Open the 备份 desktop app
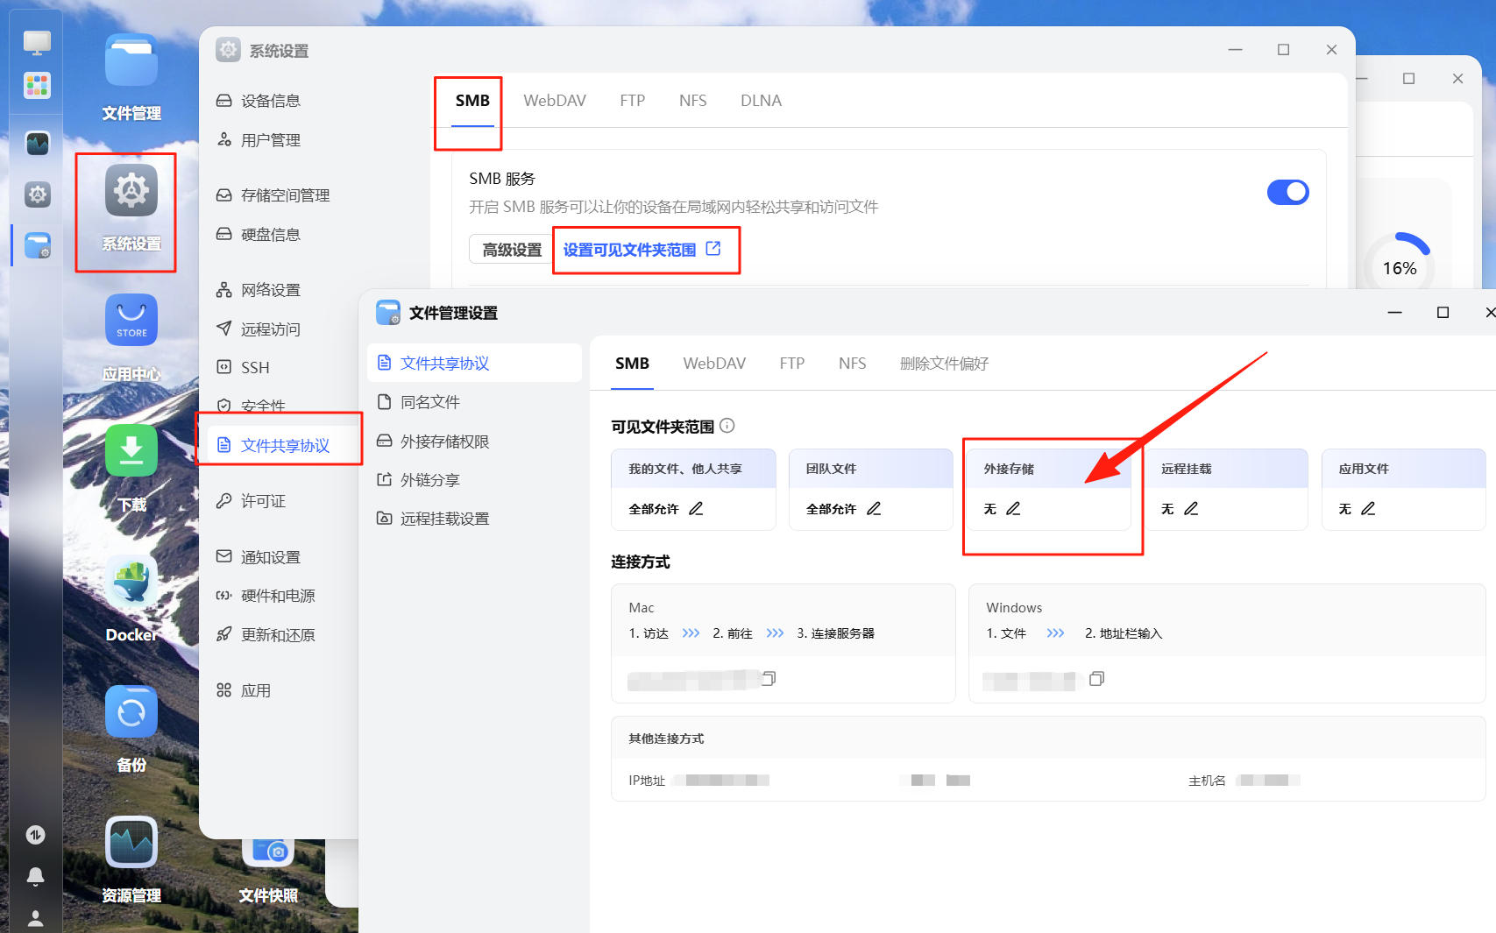 [x=131, y=711]
